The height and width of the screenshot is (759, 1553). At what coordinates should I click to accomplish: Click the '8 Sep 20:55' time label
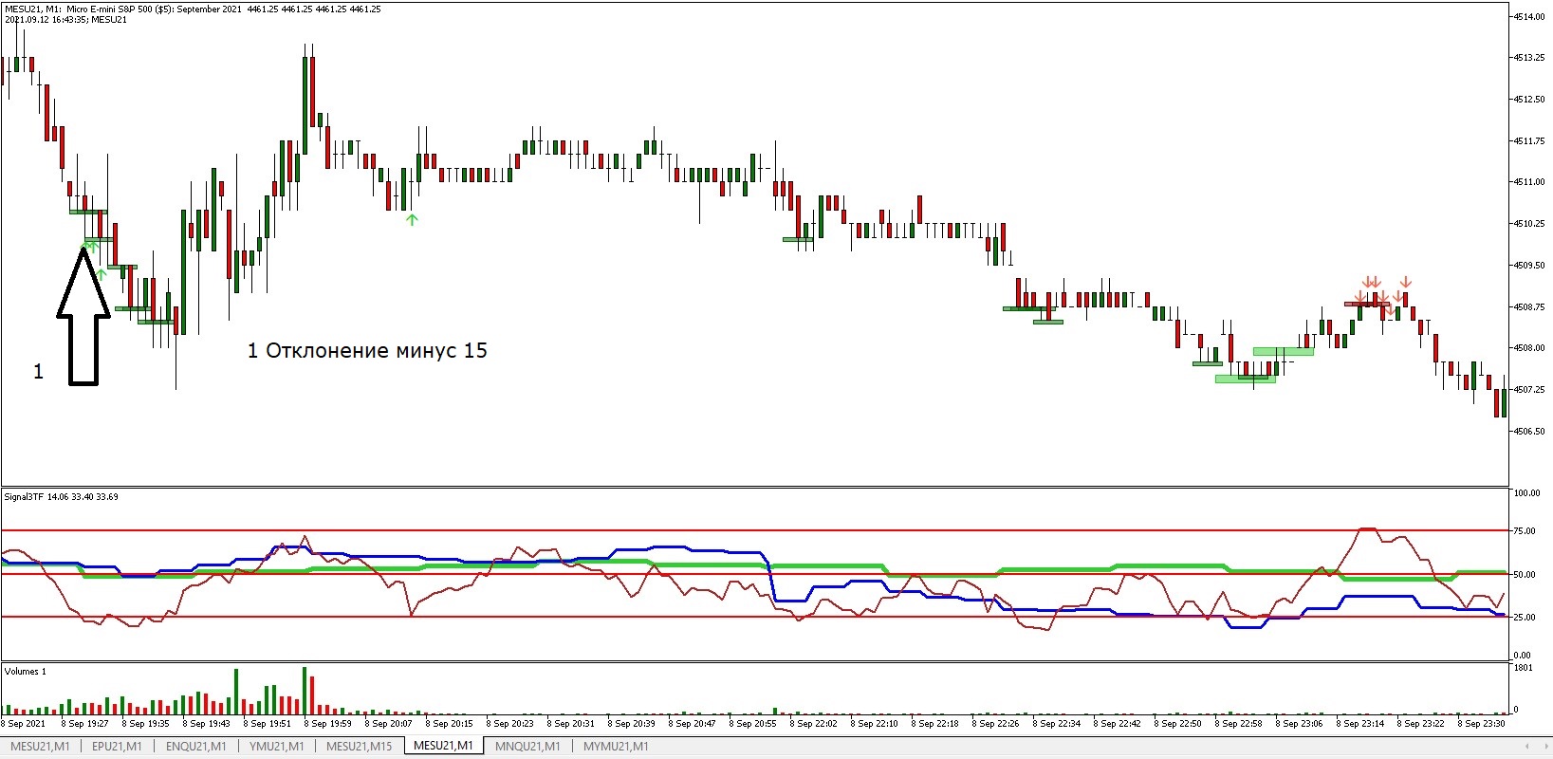point(753,724)
